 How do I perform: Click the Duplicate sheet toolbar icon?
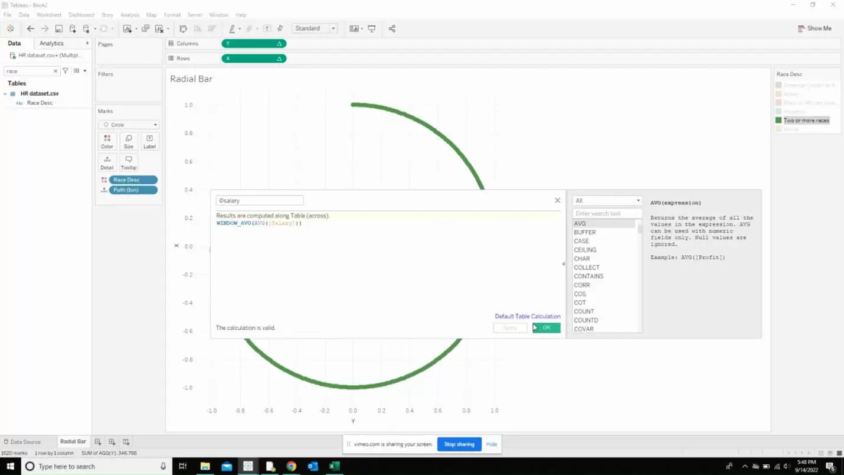click(145, 28)
